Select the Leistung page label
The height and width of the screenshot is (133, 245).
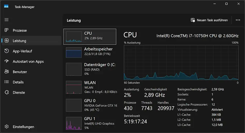(20, 41)
